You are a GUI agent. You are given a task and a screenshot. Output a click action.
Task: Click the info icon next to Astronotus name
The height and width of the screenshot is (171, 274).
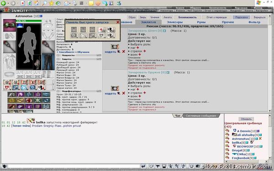41,16
